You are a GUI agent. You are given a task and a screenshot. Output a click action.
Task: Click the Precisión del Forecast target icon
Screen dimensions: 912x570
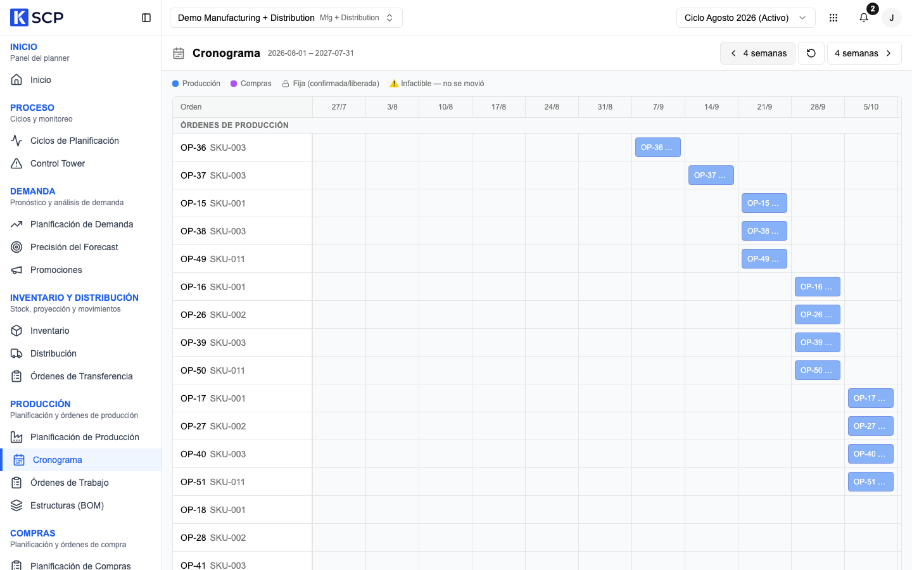(16, 247)
